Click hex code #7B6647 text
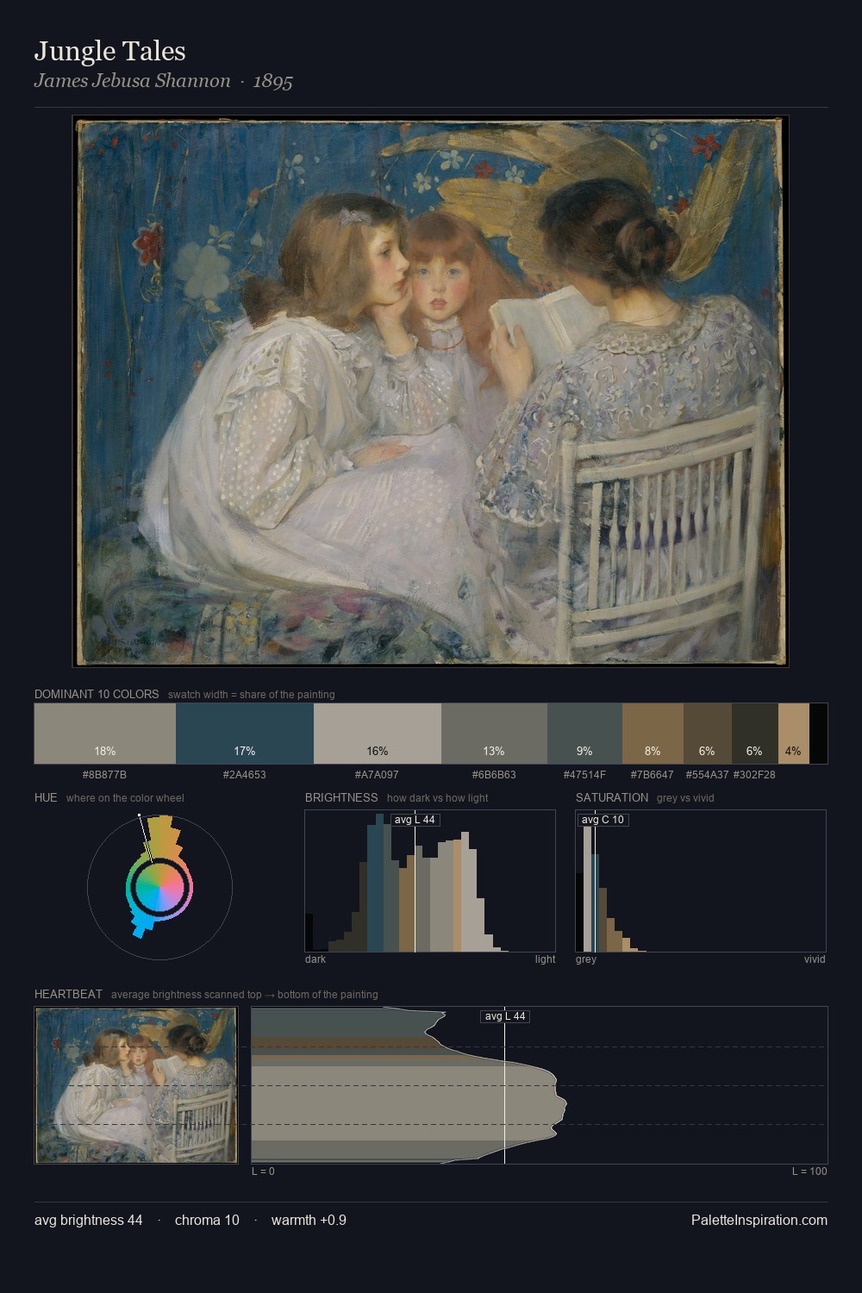Screen dimensions: 862x1293 pos(653,775)
